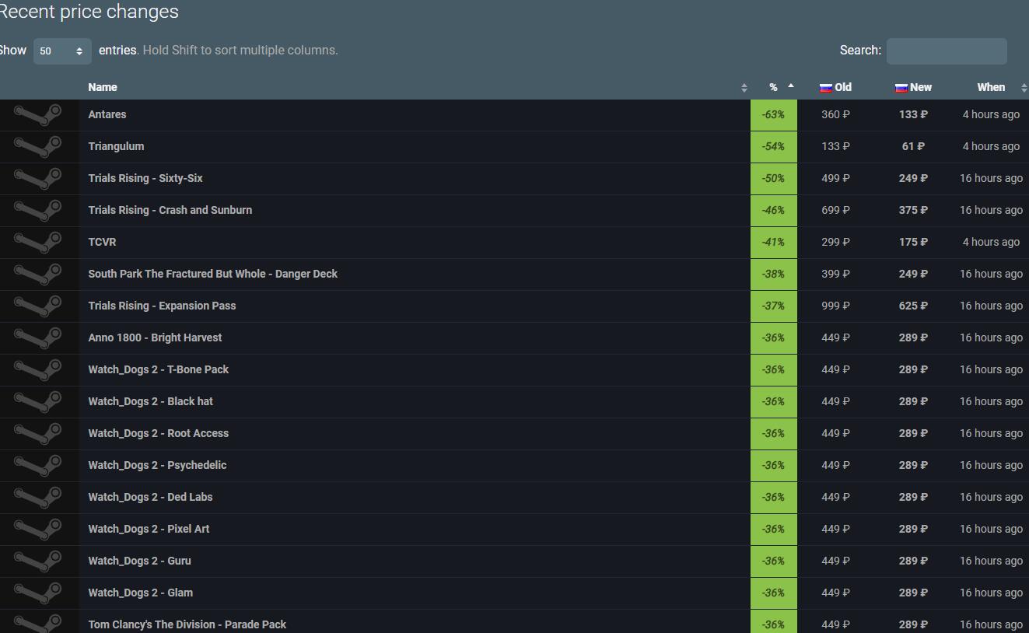The height and width of the screenshot is (633, 1029).
Task: Focus the Search input field
Action: [x=947, y=51]
